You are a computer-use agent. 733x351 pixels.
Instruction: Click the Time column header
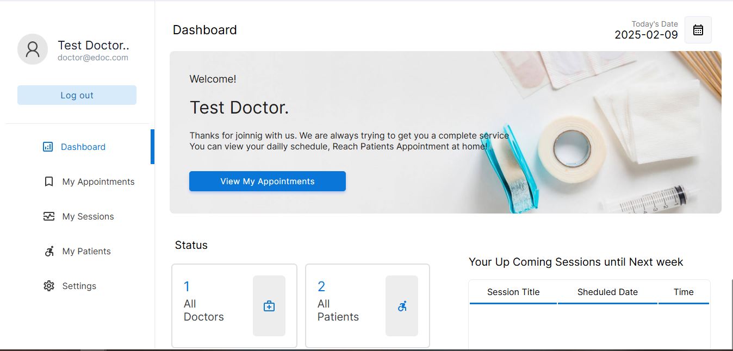684,292
